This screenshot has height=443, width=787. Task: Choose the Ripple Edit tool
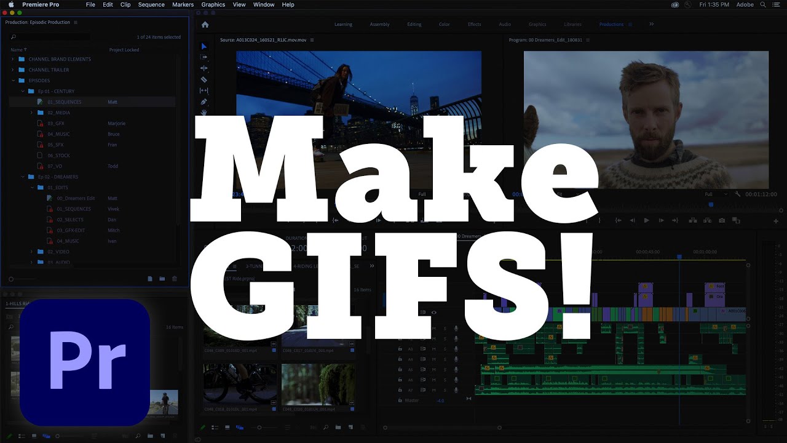[x=204, y=68]
